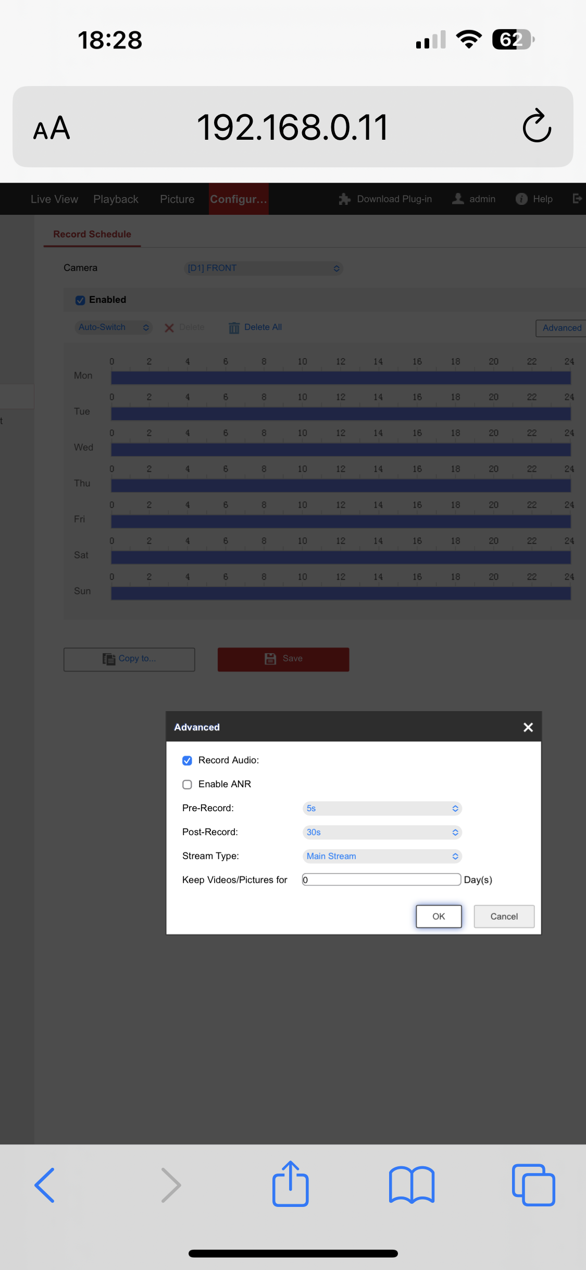This screenshot has height=1270, width=586.
Task: Switch to the Playback tab
Action: click(116, 199)
